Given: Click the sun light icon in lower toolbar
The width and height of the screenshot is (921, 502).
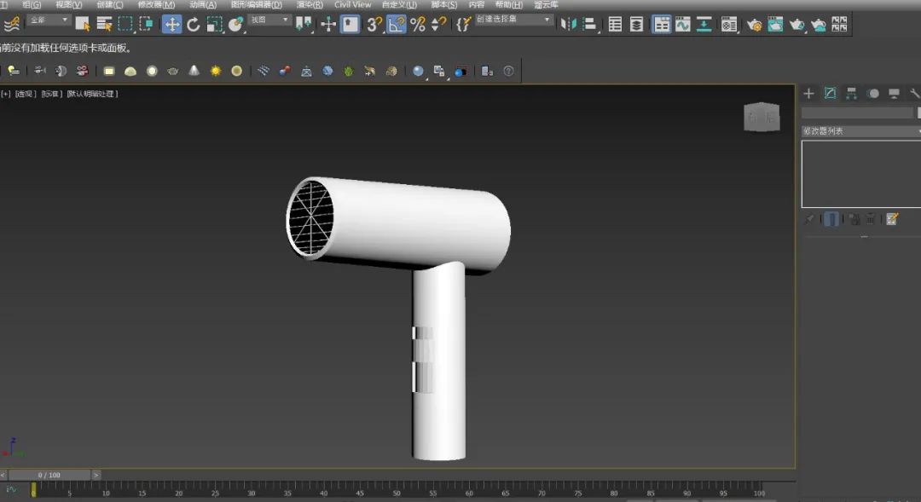Looking at the screenshot, I should [216, 71].
